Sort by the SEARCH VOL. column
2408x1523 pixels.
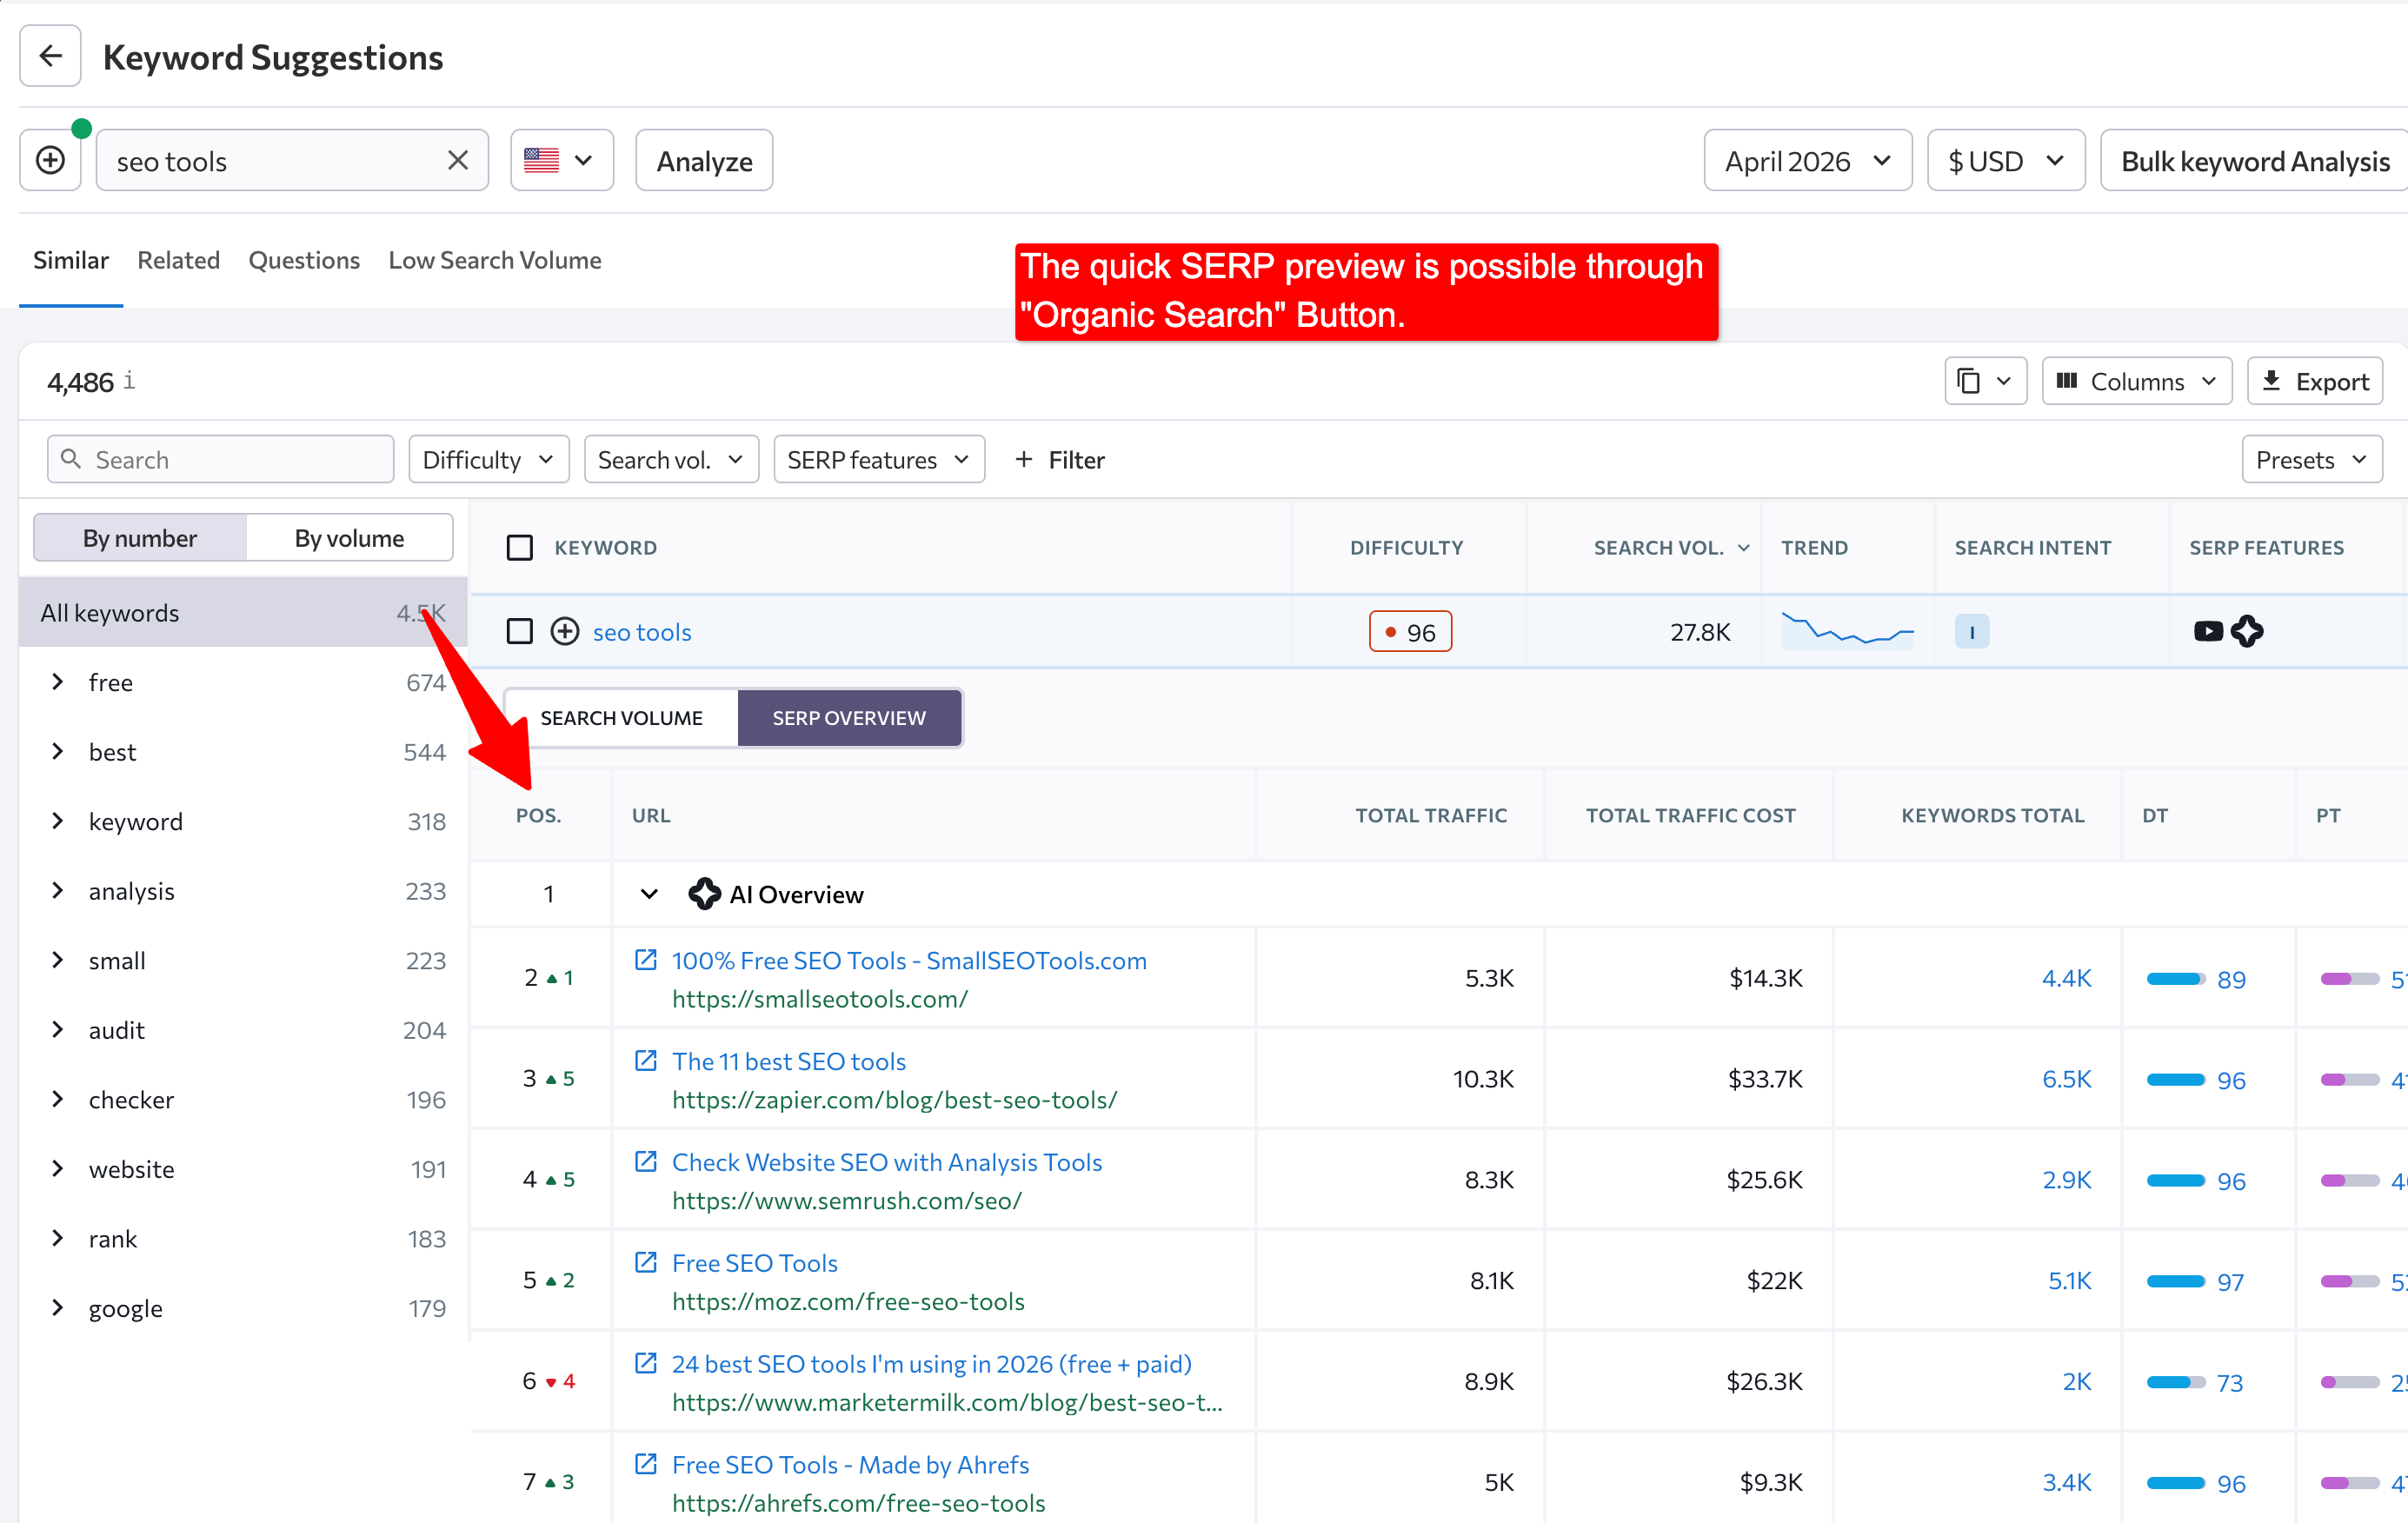pyautogui.click(x=1671, y=547)
